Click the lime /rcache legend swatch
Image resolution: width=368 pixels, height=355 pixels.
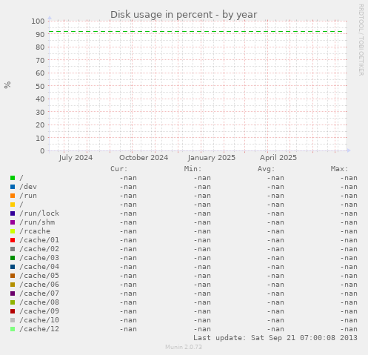tap(13, 231)
